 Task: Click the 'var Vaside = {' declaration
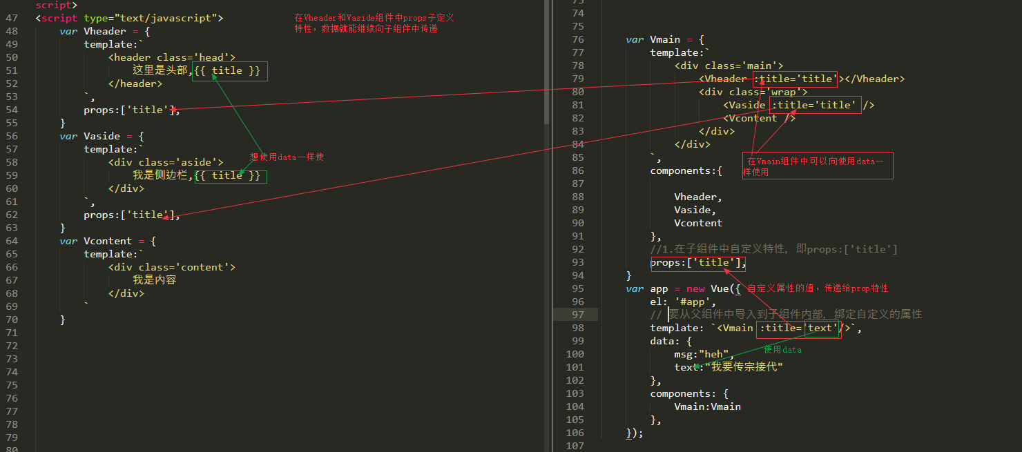coord(102,136)
